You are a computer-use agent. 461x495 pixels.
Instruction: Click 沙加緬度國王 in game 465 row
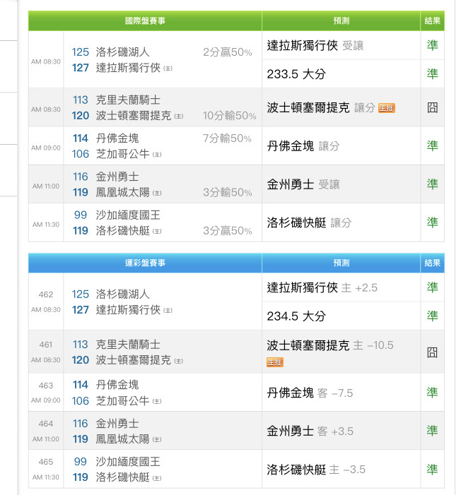(x=128, y=462)
